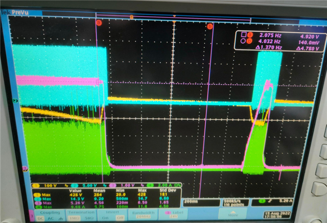Set Termination to 50Ω
The width and height of the screenshot is (327, 223).
[x=88, y=218]
